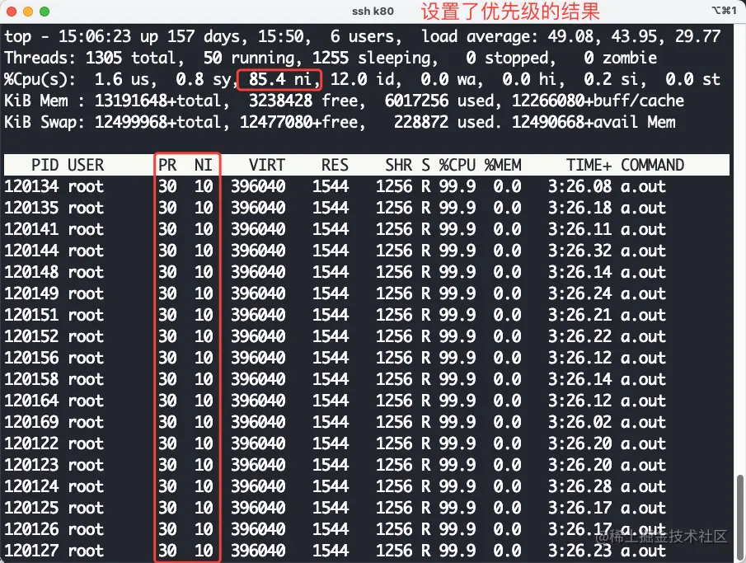Click TIME+ value 3:26.28
The width and height of the screenshot is (746, 563).
[580, 486]
